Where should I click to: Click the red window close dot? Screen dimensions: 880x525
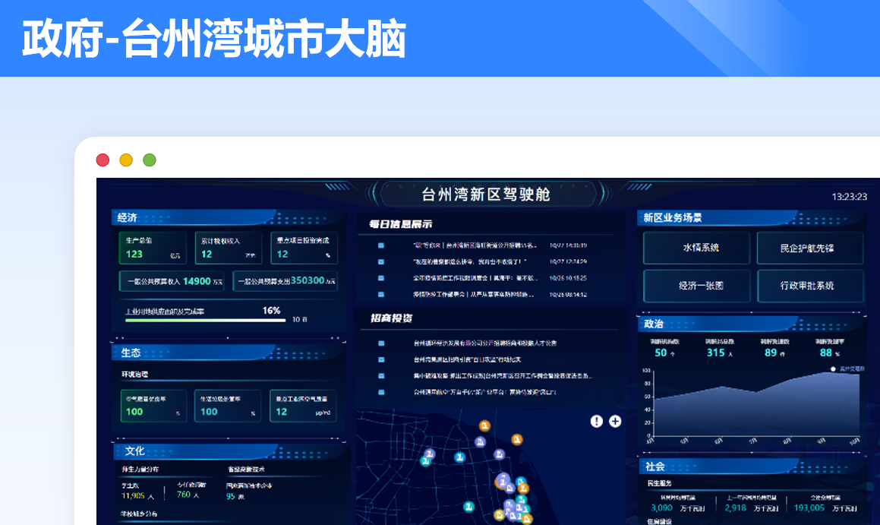click(103, 160)
